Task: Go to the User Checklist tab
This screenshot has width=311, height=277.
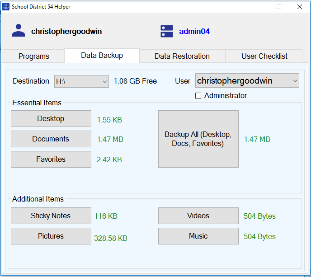Action: [264, 56]
